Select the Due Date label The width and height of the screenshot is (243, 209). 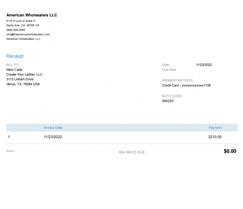[x=169, y=70]
